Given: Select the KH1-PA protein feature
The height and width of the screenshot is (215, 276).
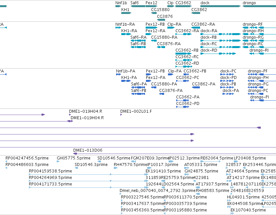Looking at the screenshot, I should [x=126, y=81].
